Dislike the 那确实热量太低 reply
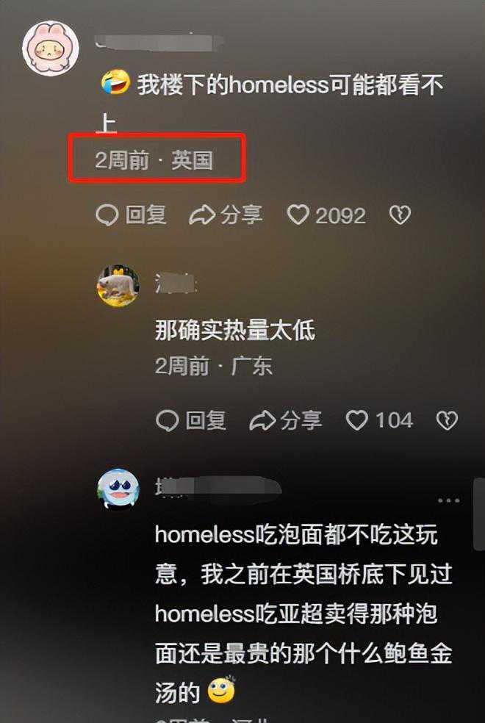485x723 pixels. click(447, 420)
